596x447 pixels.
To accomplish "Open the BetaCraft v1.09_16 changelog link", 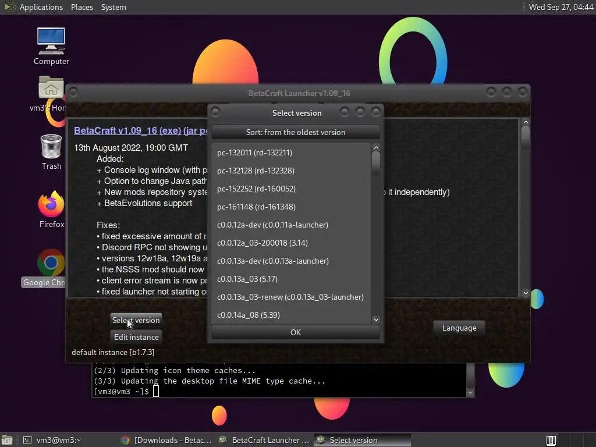I will point(115,130).
